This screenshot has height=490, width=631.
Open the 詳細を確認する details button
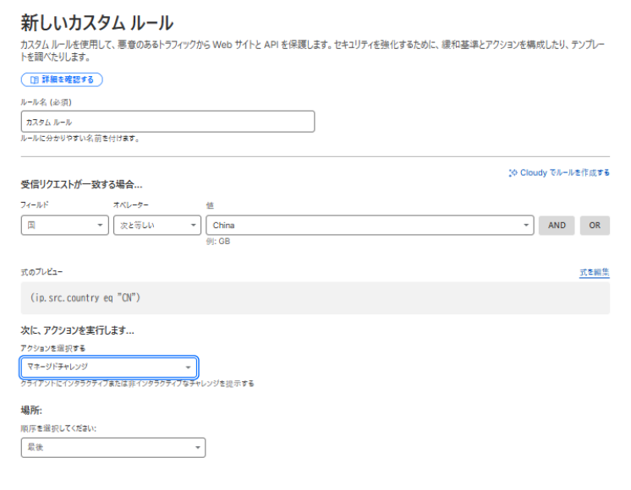62,79
